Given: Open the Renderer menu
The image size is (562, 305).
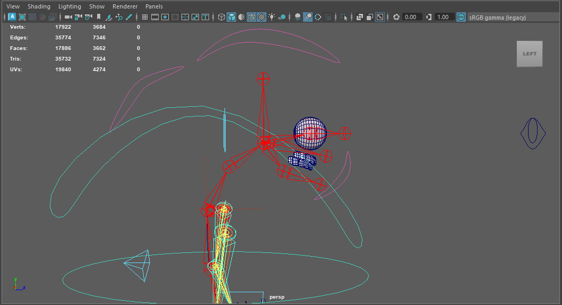Looking at the screenshot, I should 125,6.
